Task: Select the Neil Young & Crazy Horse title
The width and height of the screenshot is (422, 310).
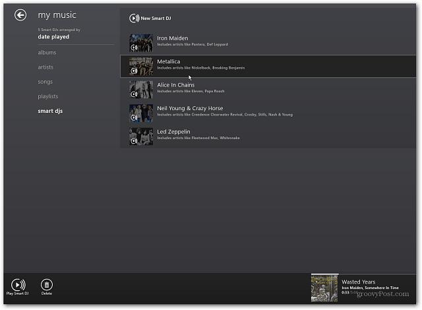Action: tap(190, 108)
